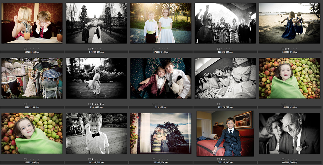Click the second star under 012216_040.jpg
This screenshot has height=165, width=323.
coord(224,159)
